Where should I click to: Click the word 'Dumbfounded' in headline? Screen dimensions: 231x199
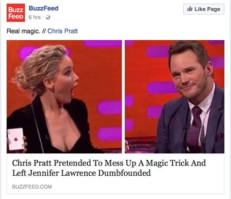point(124,173)
